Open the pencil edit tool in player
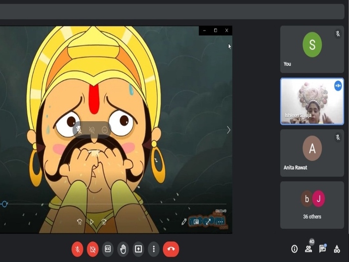349x262 pixels. click(184, 222)
